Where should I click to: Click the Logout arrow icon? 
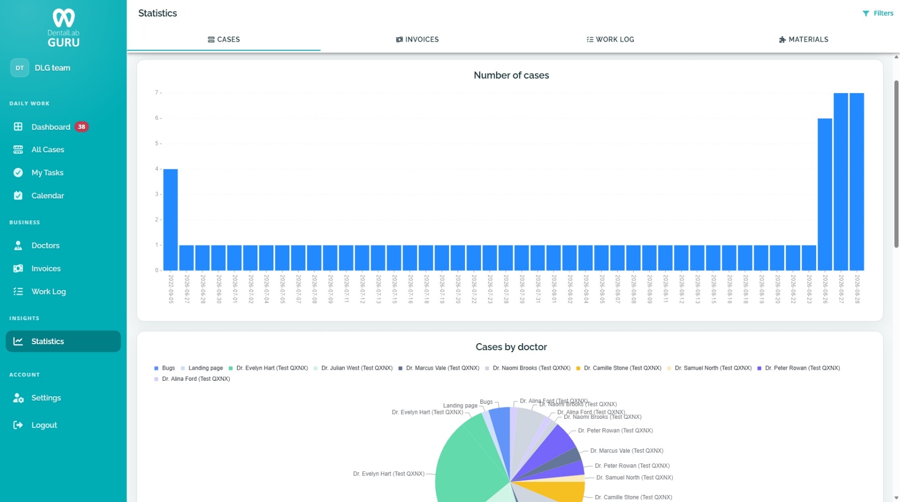[18, 425]
